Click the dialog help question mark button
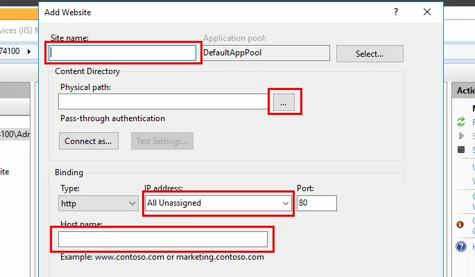Screen dimensions: 475x277 (396, 12)
